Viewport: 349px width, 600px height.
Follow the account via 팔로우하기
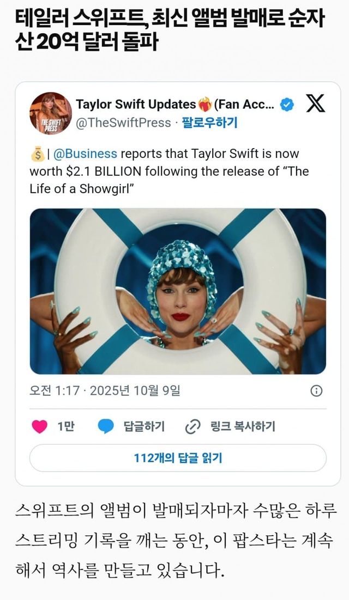tap(209, 123)
